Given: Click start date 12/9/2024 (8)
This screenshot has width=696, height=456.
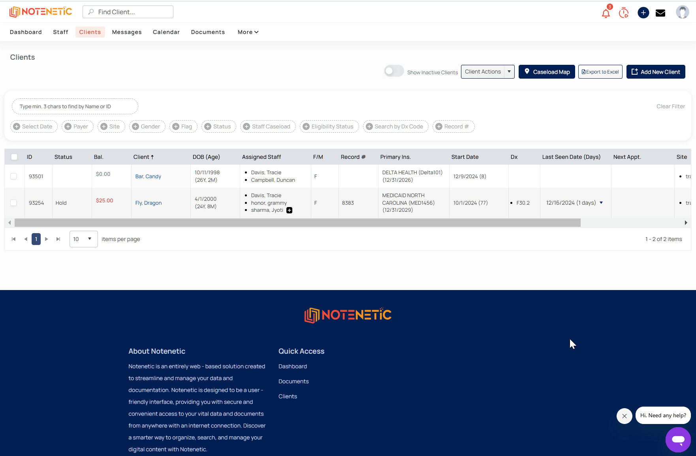Looking at the screenshot, I should [470, 176].
